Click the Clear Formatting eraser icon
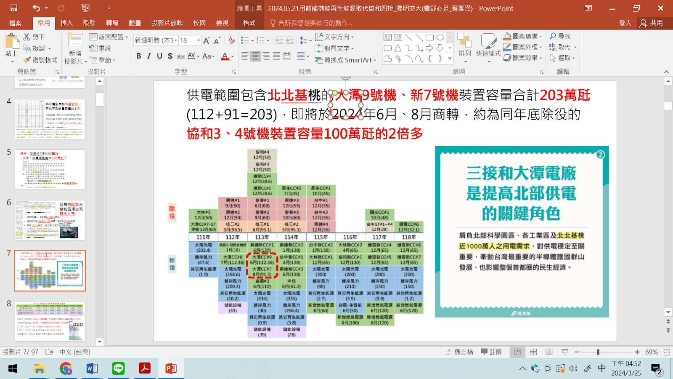 pos(231,40)
